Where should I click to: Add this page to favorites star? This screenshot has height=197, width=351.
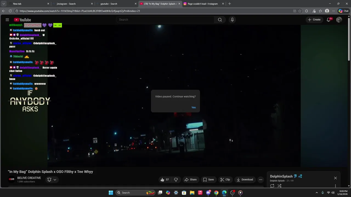(300, 11)
